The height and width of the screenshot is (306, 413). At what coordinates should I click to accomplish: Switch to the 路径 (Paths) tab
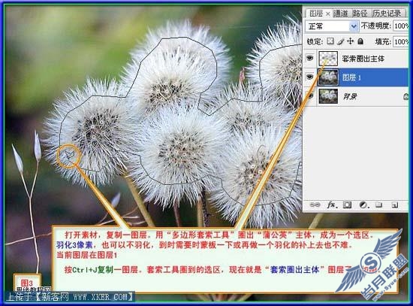pyautogui.click(x=360, y=14)
